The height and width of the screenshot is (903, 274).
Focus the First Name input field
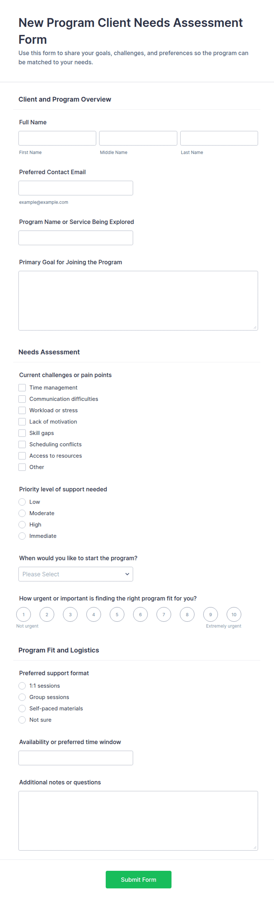coord(57,138)
